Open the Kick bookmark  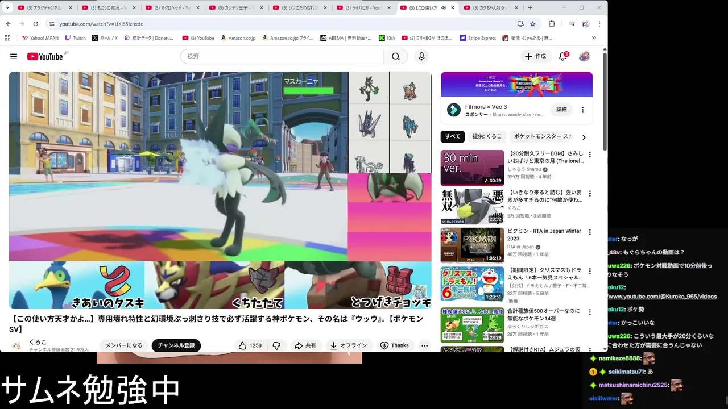point(386,38)
